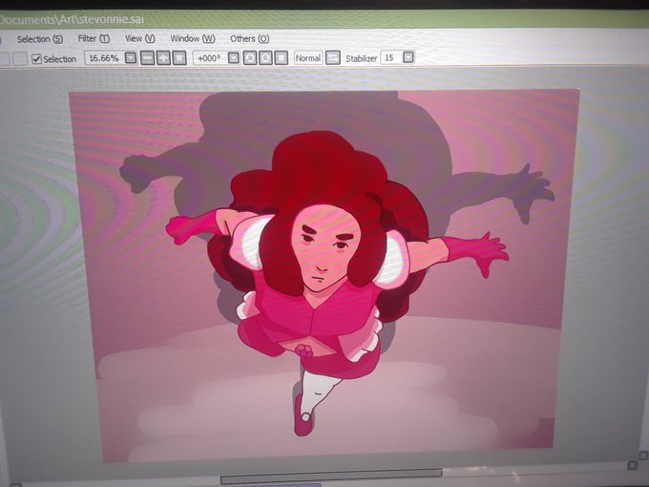Zoom out with the minus button

tap(147, 57)
